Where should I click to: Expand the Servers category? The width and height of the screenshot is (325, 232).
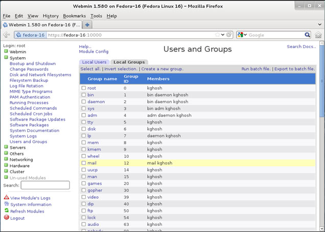[6, 147]
